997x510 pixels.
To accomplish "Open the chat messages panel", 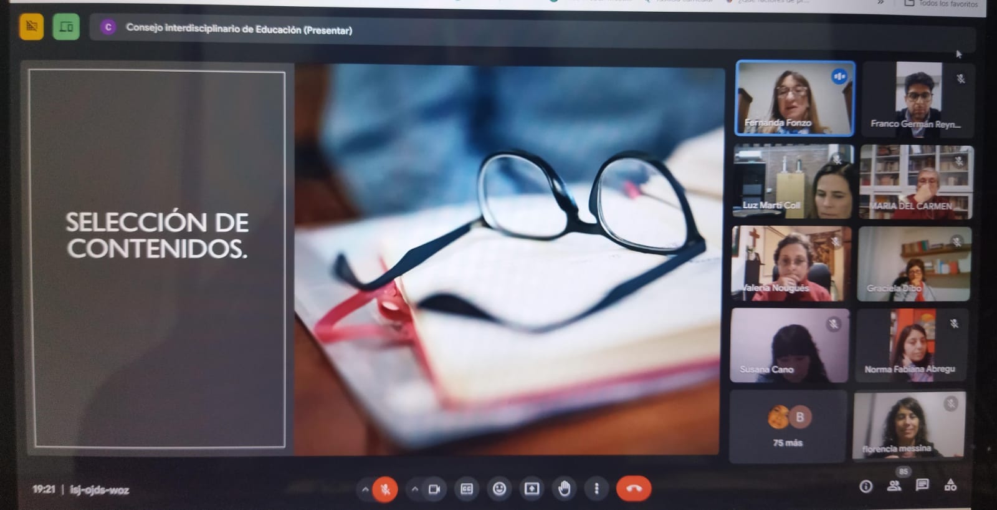I will [922, 485].
